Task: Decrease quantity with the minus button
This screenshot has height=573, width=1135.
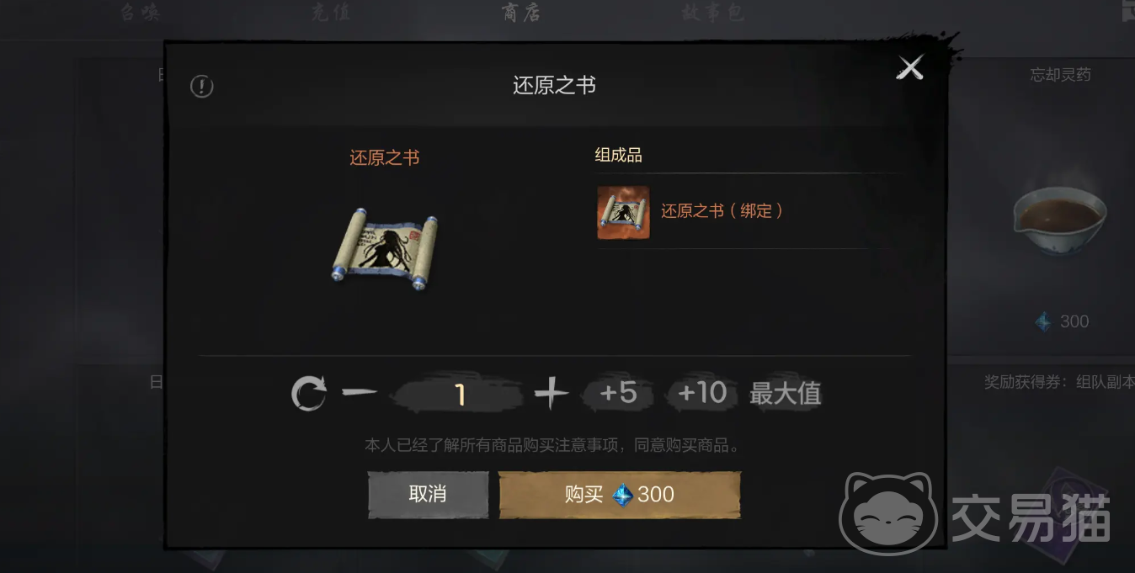Action: [360, 393]
